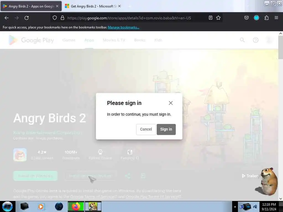Open the Apps section in Google Play
This screenshot has height=212, width=283.
click(x=89, y=40)
